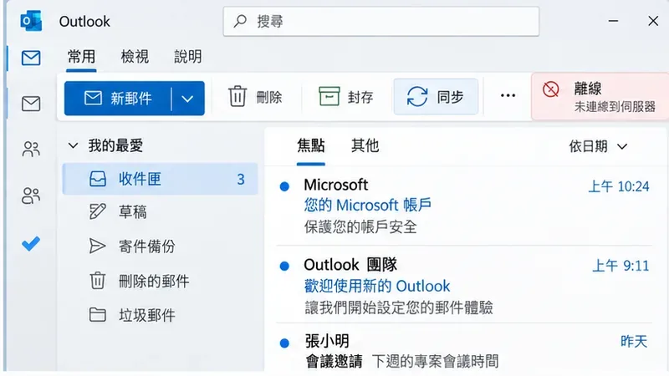Click the Outlook app logo icon

click(31, 21)
